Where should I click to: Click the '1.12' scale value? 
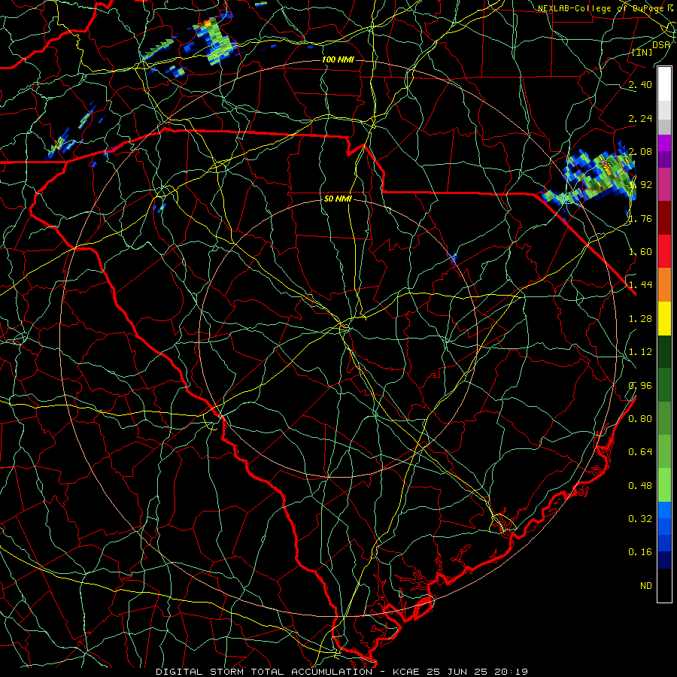click(640, 352)
